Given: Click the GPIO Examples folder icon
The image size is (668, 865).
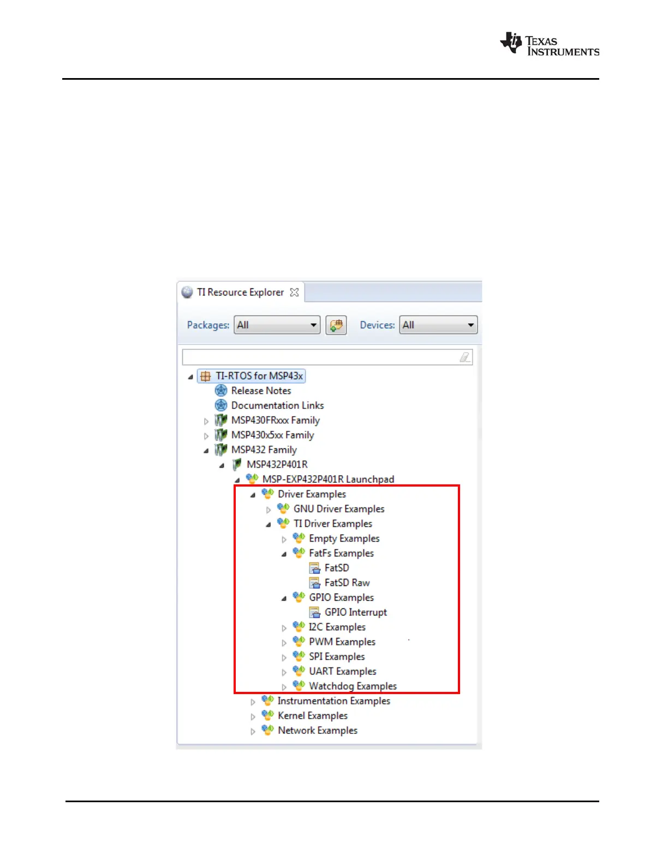Looking at the screenshot, I should (299, 597).
